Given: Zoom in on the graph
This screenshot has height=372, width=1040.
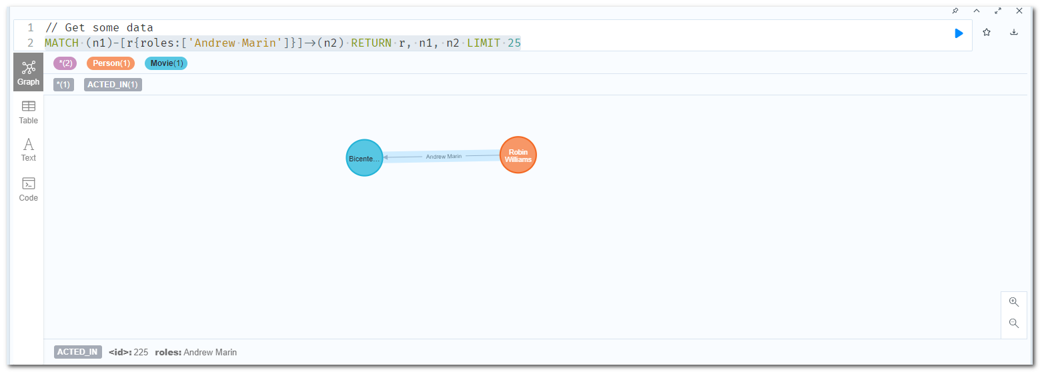Looking at the screenshot, I should coord(1014,302).
